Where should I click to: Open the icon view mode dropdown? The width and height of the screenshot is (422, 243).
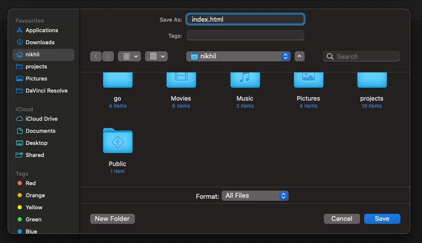point(129,56)
